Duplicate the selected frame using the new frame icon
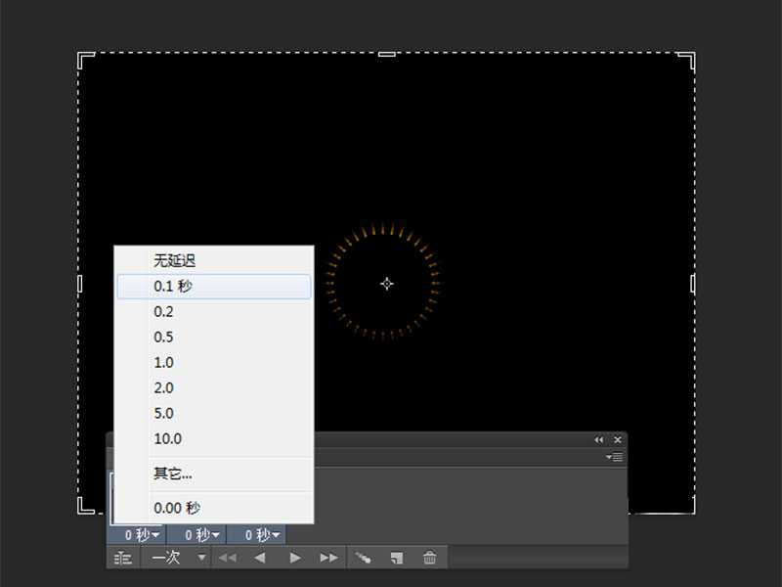 [396, 558]
